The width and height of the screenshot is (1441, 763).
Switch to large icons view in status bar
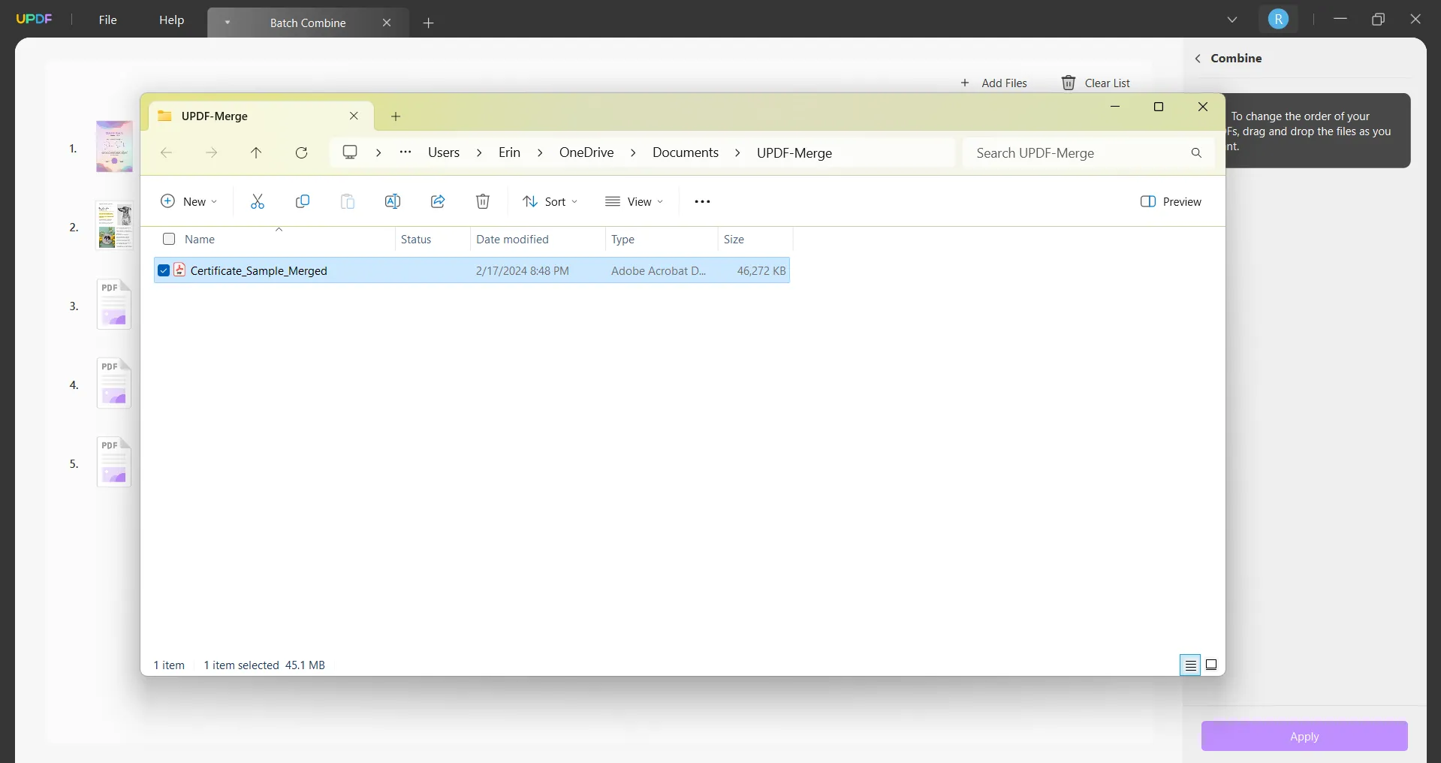(1211, 665)
